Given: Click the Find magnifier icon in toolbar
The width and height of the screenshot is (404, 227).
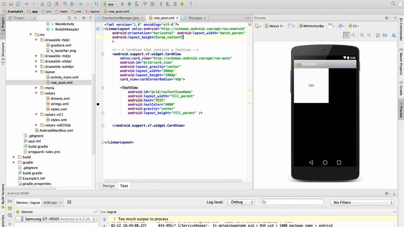Looking at the screenshot, I should pyautogui.click(x=65, y=4).
